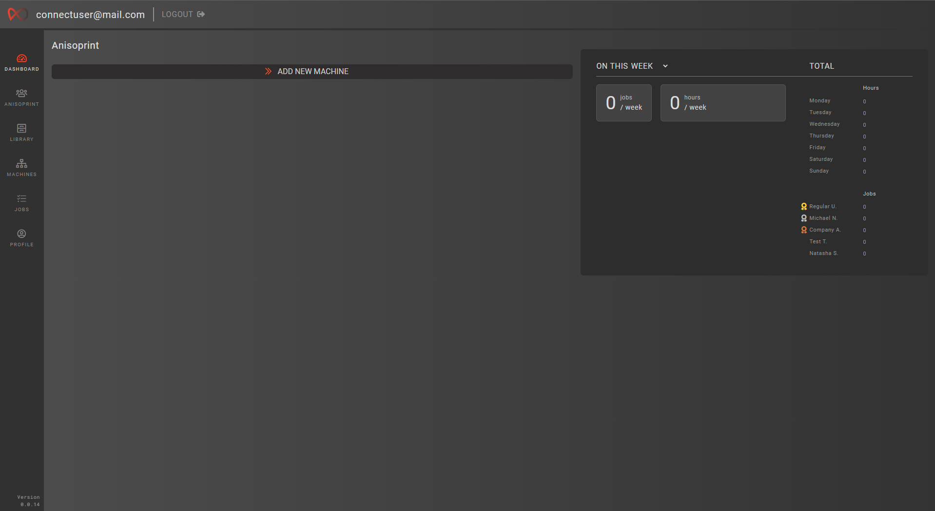Click the Friday row label

[817, 148]
